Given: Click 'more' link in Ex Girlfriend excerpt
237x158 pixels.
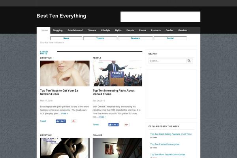Looking at the screenshot, I should click(x=64, y=113).
